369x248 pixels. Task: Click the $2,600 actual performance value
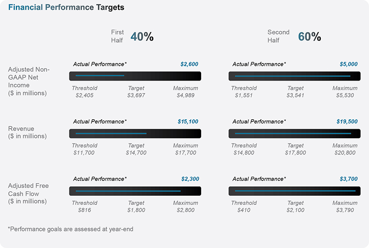[189, 64]
